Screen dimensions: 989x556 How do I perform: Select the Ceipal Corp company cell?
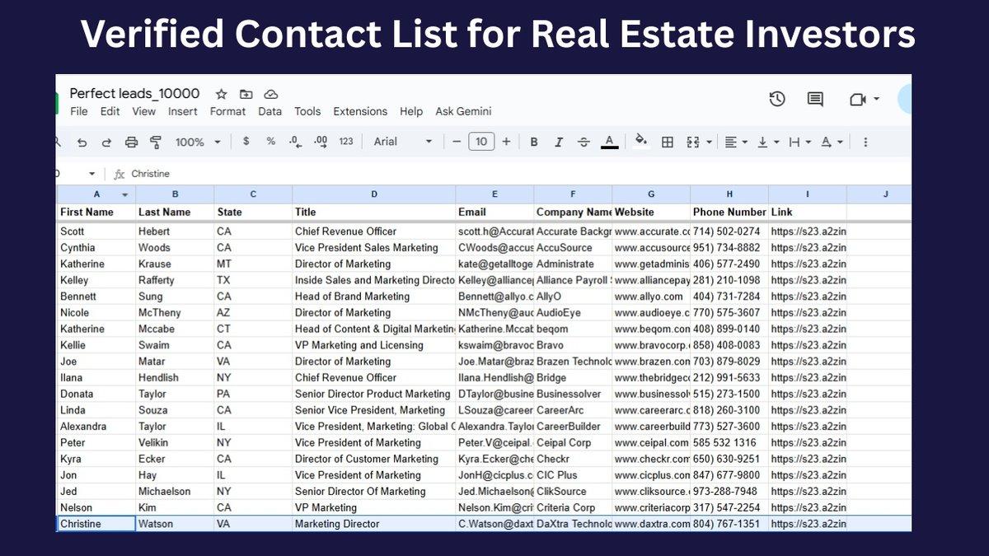[x=573, y=443]
